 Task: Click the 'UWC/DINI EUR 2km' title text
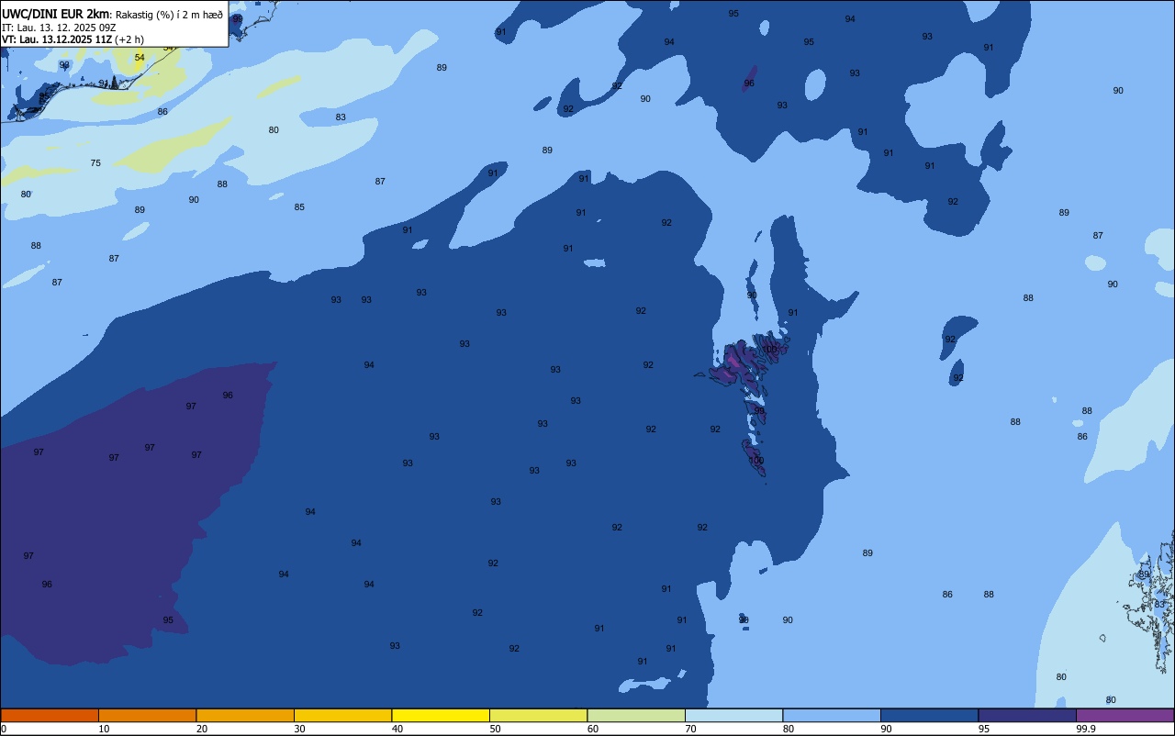(x=55, y=14)
